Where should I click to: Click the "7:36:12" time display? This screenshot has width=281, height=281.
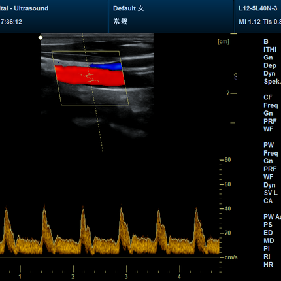click(11, 22)
